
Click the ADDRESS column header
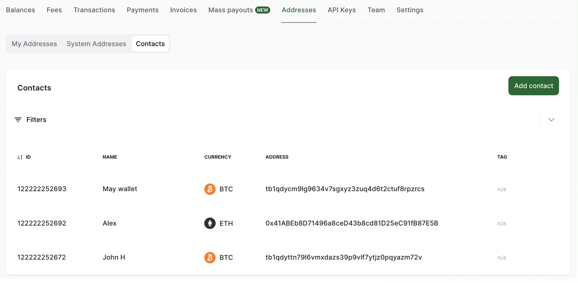click(x=277, y=157)
